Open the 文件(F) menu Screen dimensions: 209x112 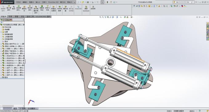(x=18, y=2)
